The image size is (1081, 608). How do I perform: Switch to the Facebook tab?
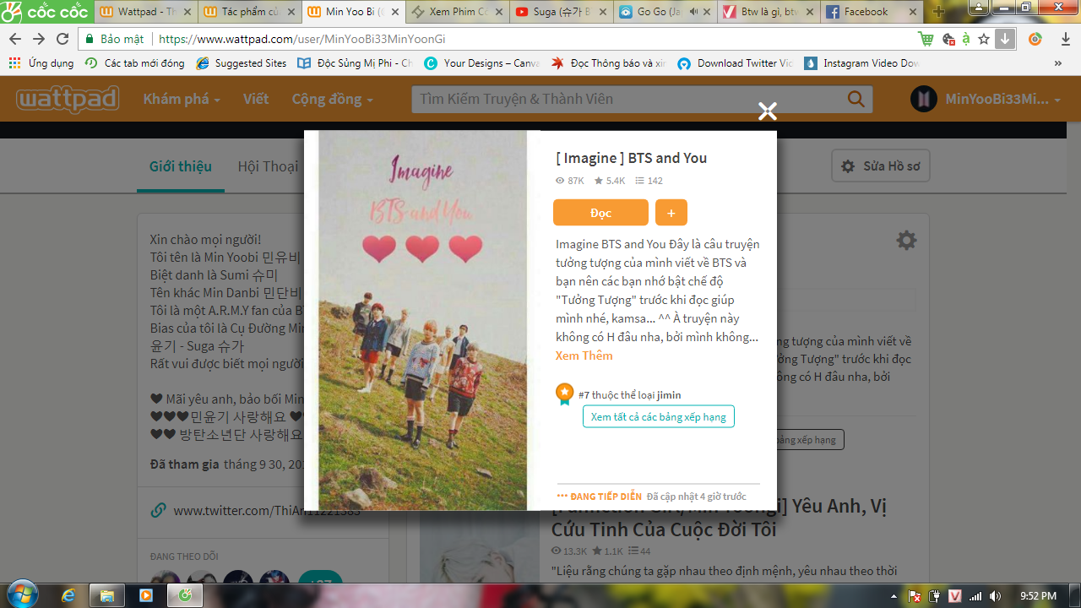[x=873, y=12]
